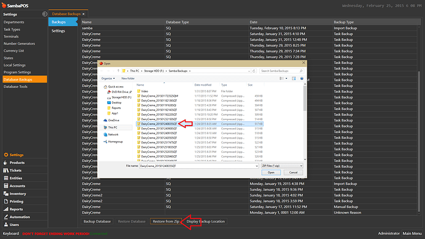Click the collapse arrow beside the Settings header

tap(45, 14)
